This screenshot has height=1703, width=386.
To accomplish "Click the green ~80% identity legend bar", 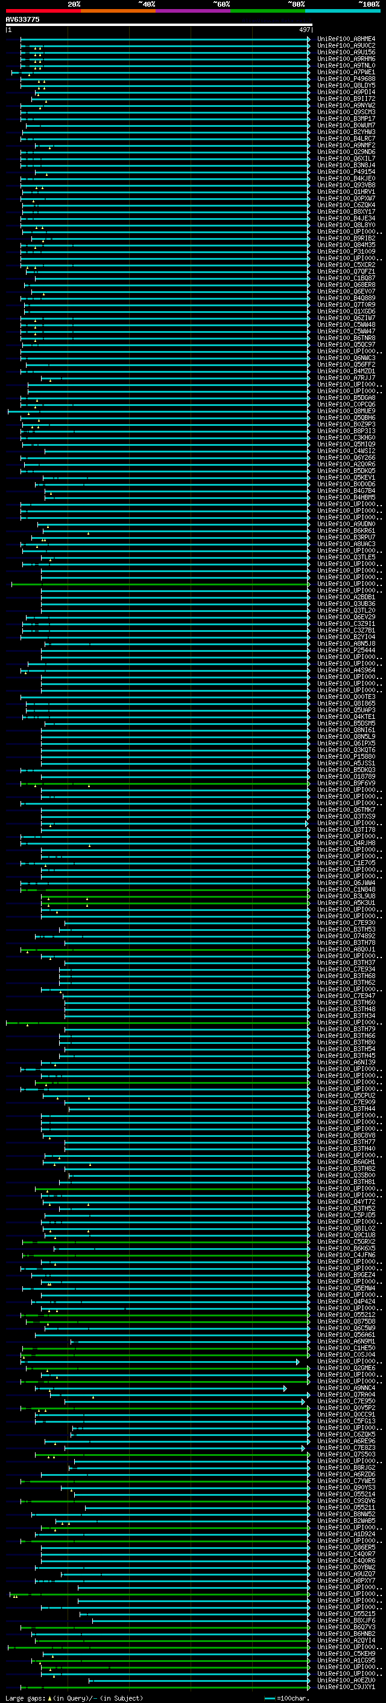I will click(268, 11).
